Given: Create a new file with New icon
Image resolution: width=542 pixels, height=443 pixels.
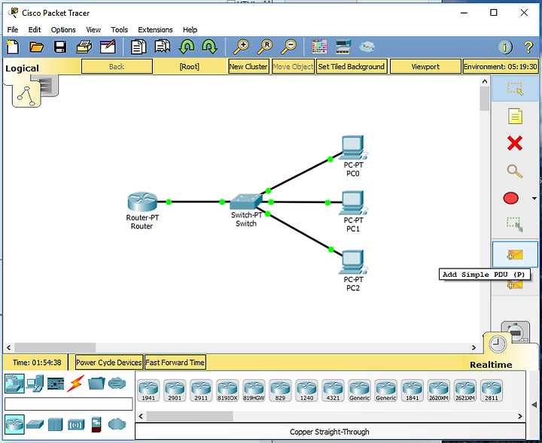Looking at the screenshot, I should pyautogui.click(x=13, y=47).
